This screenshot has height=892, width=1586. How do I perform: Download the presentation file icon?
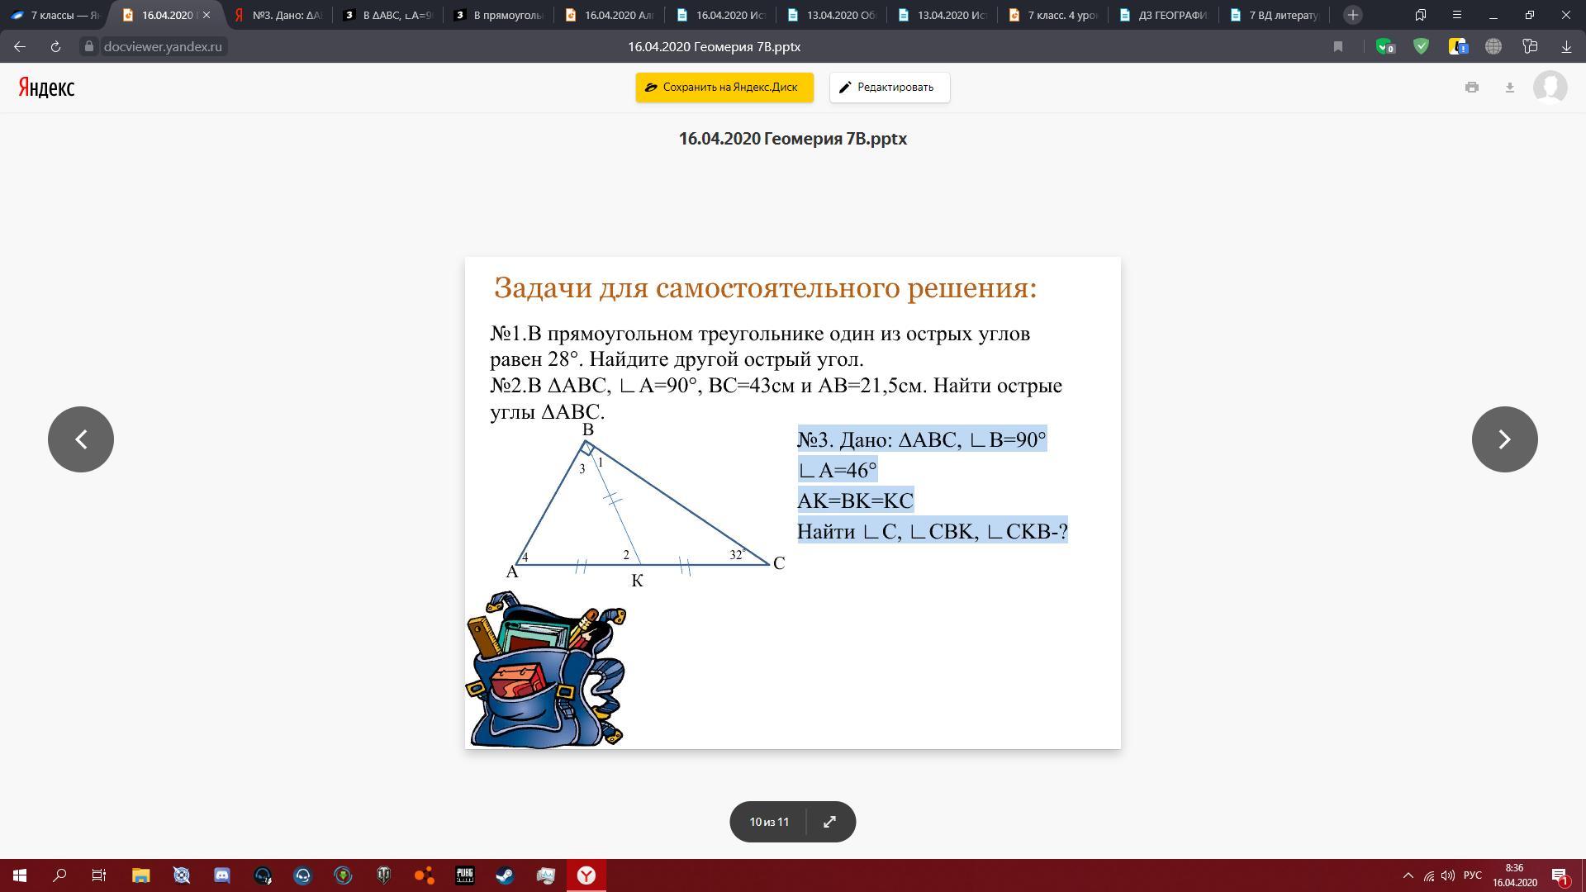1509,88
